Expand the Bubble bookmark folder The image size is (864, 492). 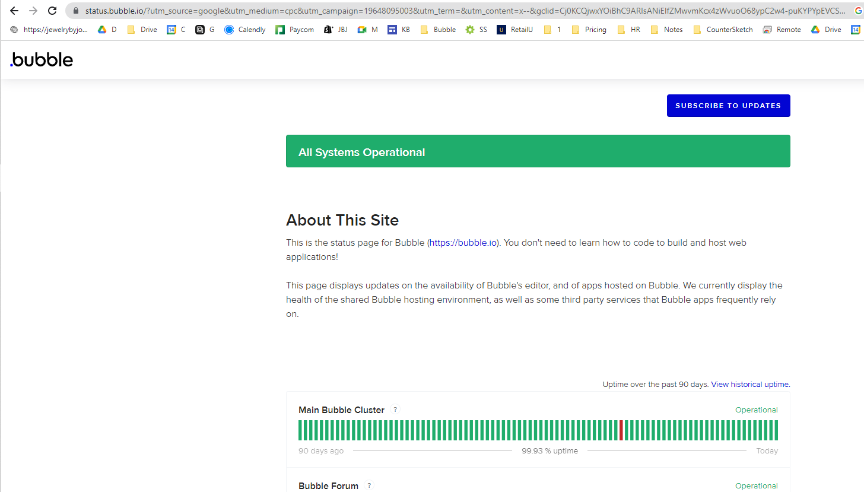coord(438,30)
